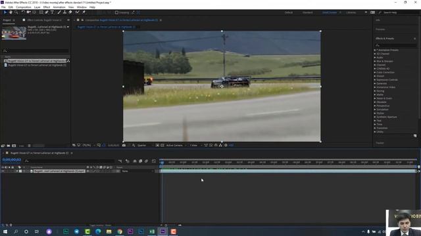Select the Puppet Pin tool
421x236 pixels.
pos(84,12)
